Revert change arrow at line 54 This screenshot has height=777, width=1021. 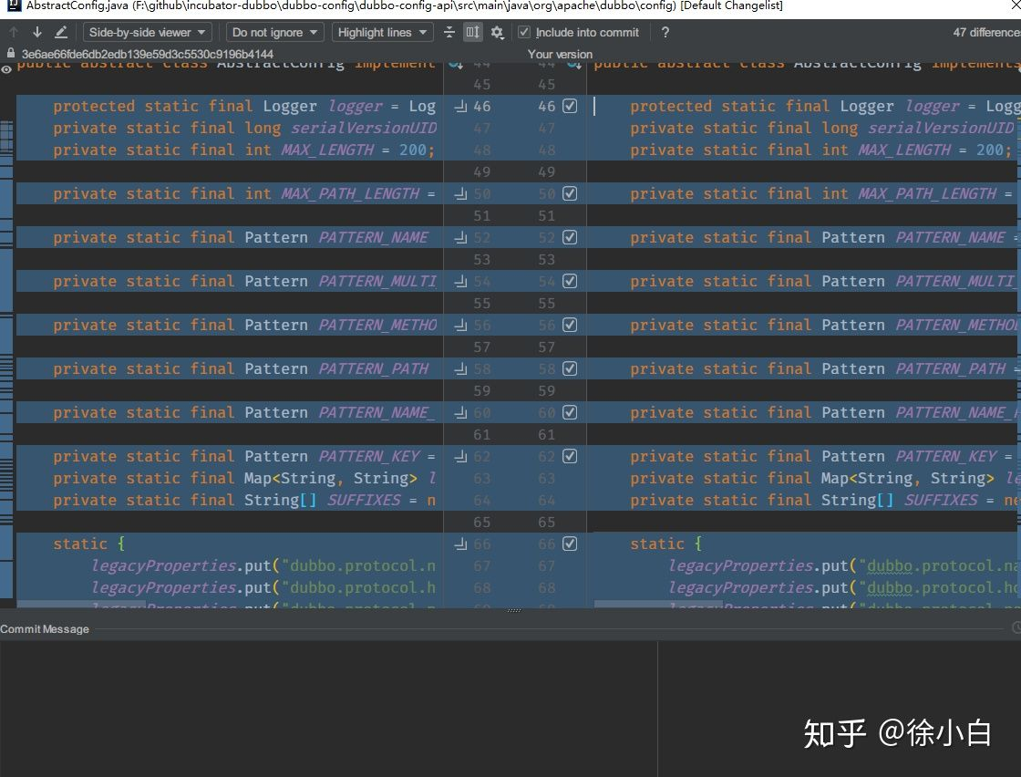(461, 282)
